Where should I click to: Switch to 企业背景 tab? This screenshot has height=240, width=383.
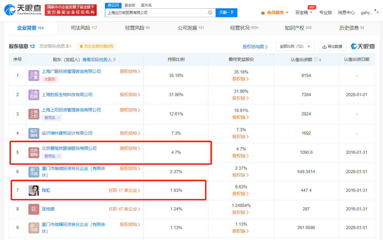coord(30,28)
